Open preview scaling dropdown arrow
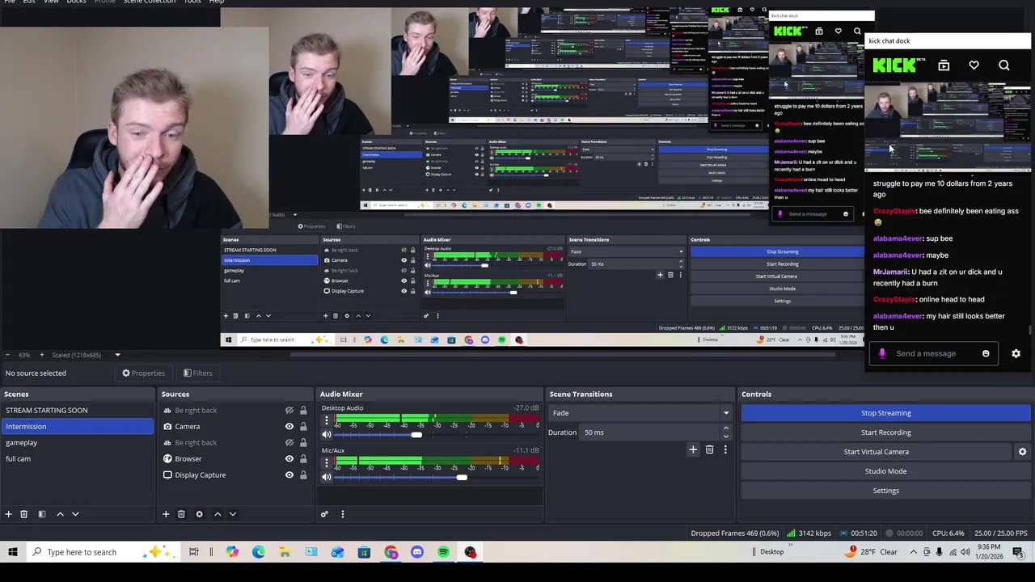 [117, 355]
